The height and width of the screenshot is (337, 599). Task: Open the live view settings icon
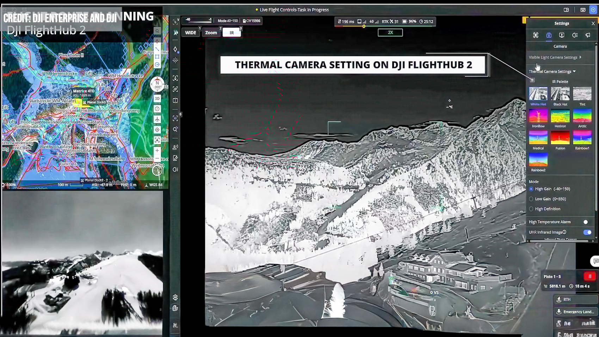tap(562, 35)
